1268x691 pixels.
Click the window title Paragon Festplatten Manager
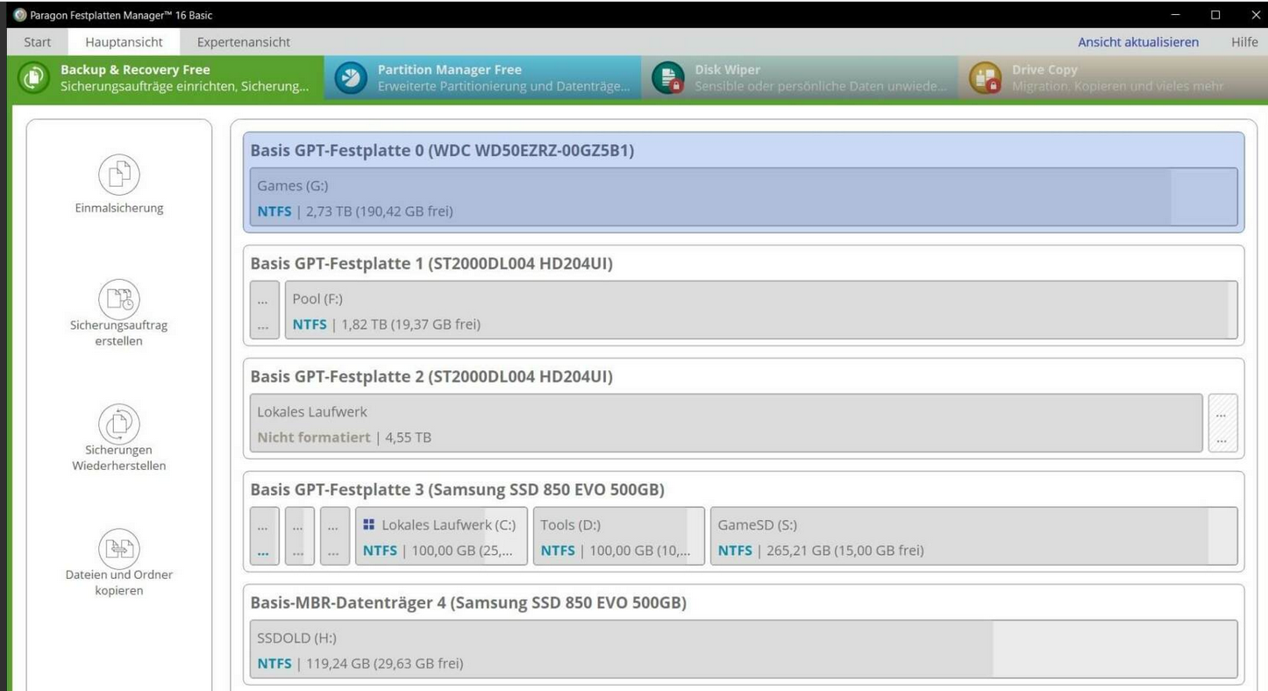click(121, 15)
